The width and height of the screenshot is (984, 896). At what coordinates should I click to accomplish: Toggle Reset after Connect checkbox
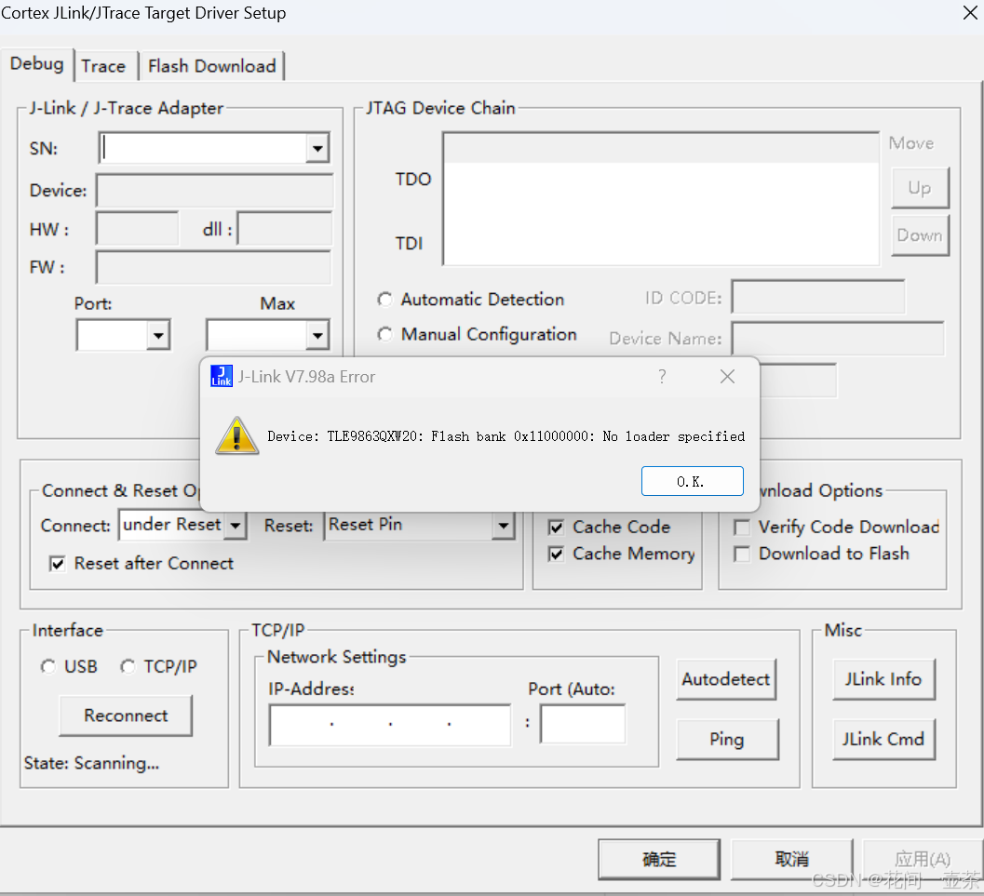point(57,564)
